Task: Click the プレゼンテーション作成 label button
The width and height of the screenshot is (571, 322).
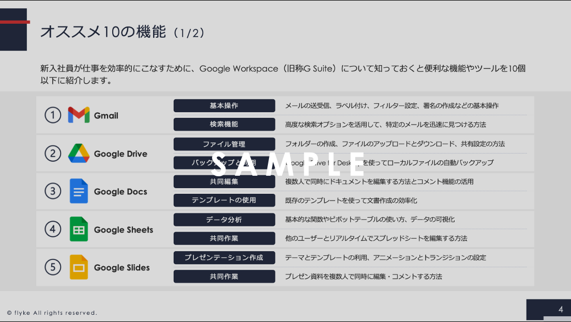Action: [x=224, y=257]
